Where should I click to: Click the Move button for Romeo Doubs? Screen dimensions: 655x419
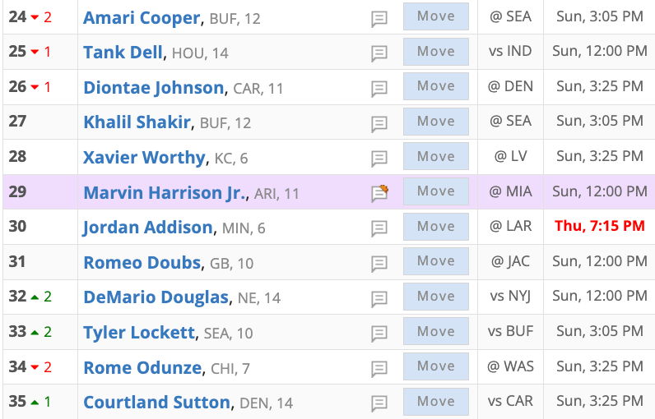(435, 261)
